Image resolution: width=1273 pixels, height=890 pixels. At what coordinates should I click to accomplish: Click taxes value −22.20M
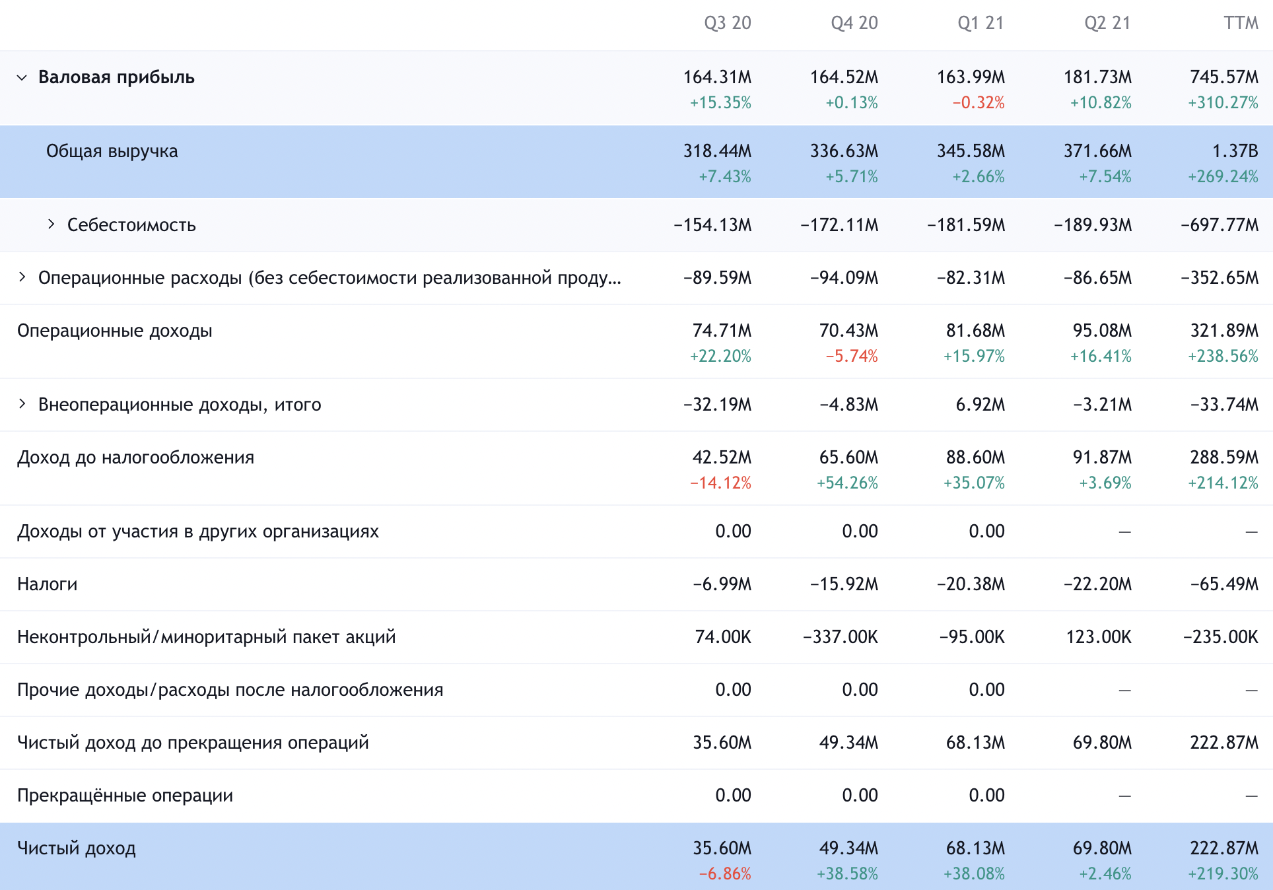[1097, 584]
